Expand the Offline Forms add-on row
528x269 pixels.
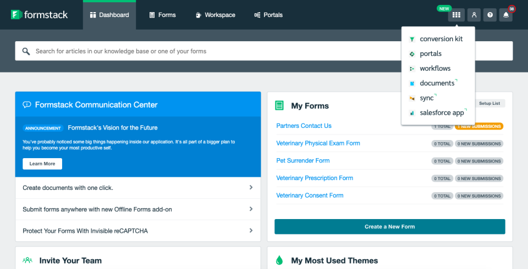click(x=251, y=209)
